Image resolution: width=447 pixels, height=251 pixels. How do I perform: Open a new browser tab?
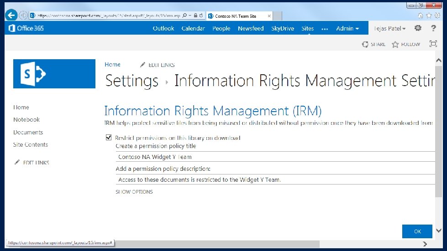pos(278,16)
